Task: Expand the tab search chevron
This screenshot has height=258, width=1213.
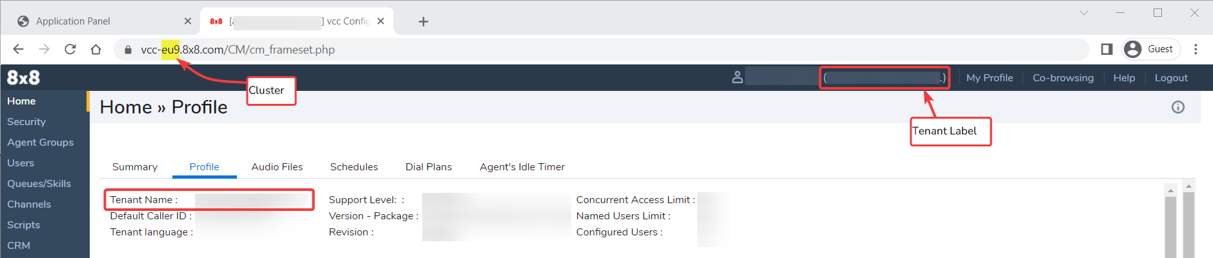Action: (1084, 13)
